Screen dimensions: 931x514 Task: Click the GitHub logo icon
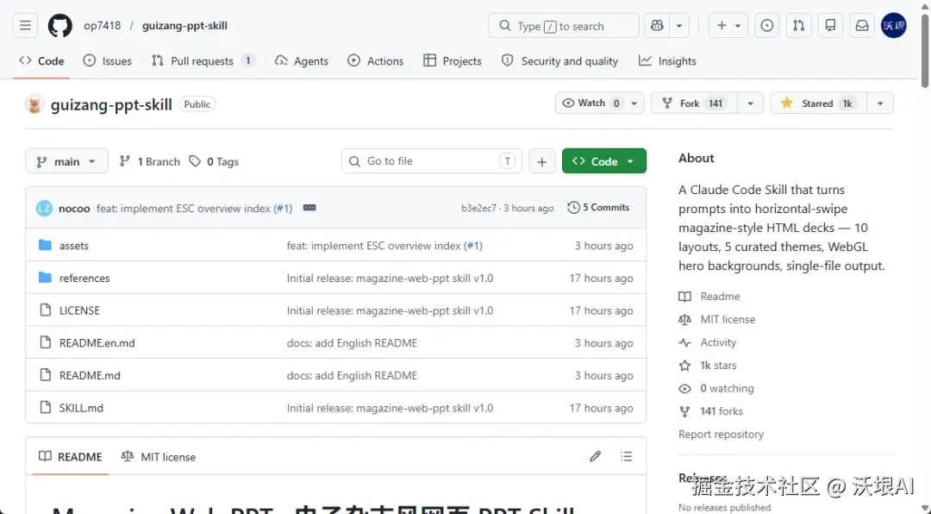pyautogui.click(x=59, y=26)
